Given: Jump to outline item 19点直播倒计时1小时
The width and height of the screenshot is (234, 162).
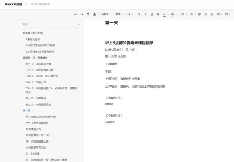Looking at the screenshot, I should click(37, 135).
